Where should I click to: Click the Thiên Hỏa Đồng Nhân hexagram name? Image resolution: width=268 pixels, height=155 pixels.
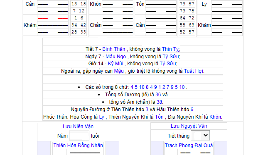click(78, 145)
